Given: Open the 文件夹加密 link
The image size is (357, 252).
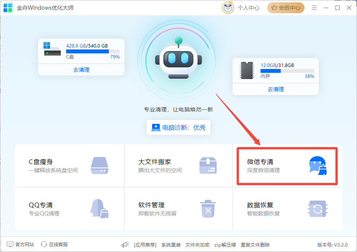Looking at the screenshot, I should tap(198, 245).
